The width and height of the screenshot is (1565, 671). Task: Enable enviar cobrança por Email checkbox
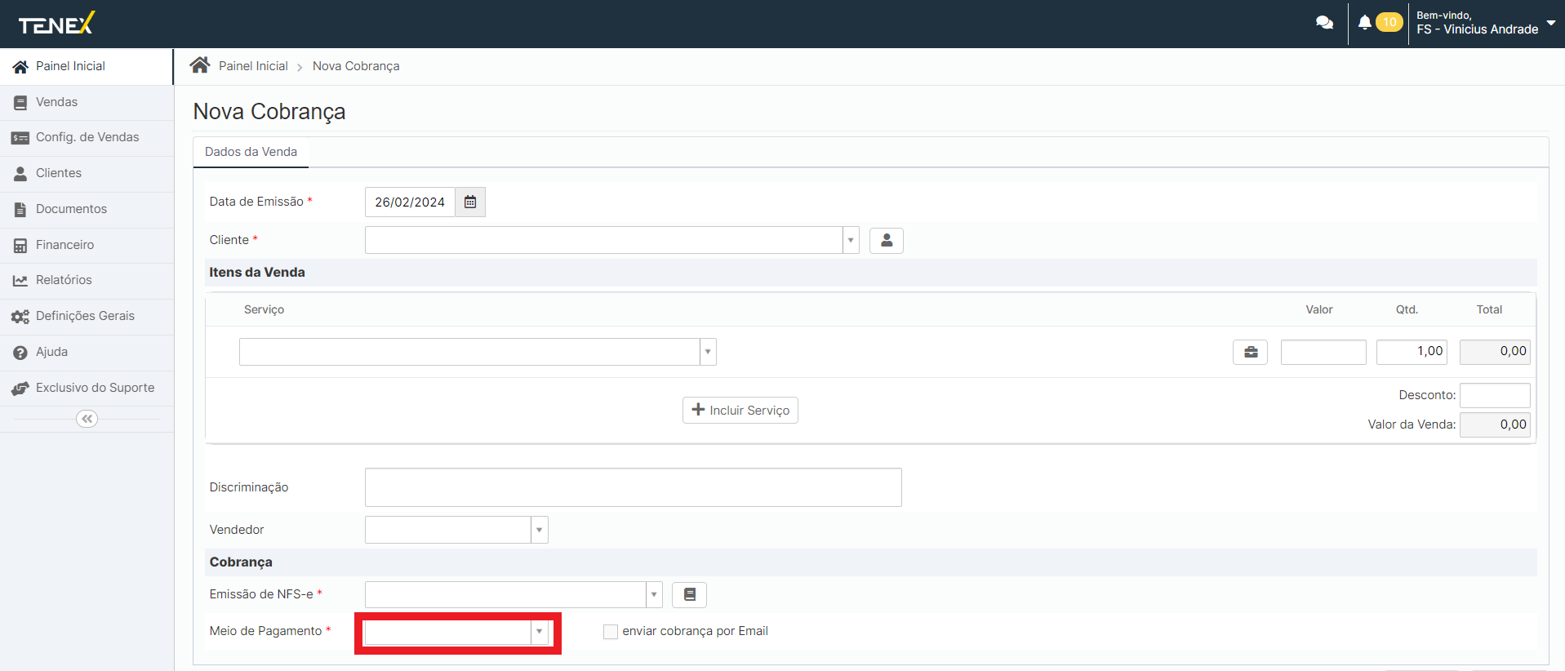point(611,632)
